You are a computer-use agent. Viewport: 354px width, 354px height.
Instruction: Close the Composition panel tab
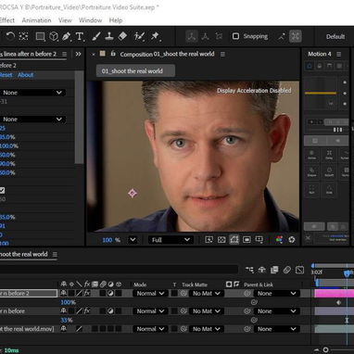(93, 55)
